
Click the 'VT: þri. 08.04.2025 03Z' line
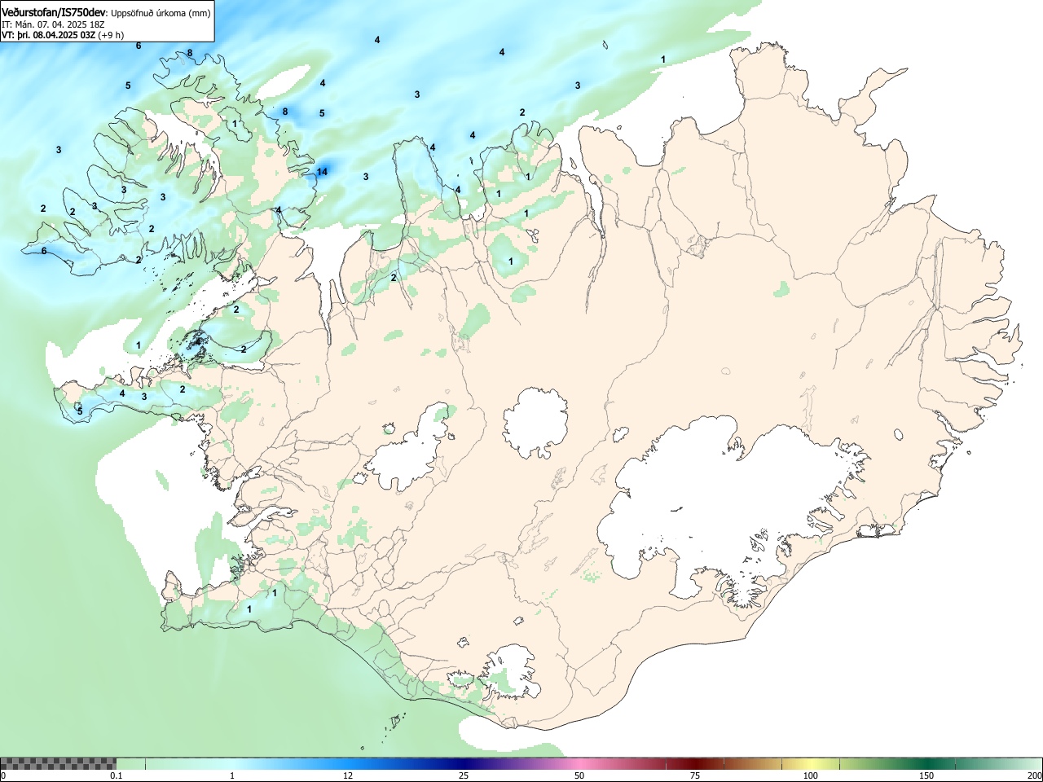click(x=62, y=36)
